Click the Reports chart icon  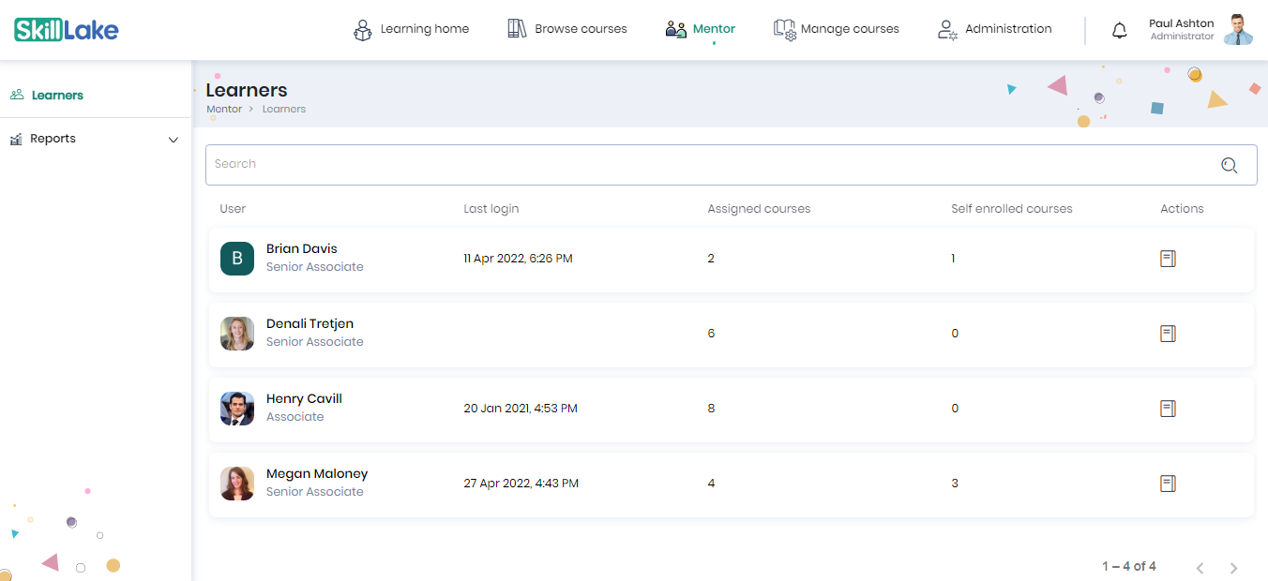(16, 139)
